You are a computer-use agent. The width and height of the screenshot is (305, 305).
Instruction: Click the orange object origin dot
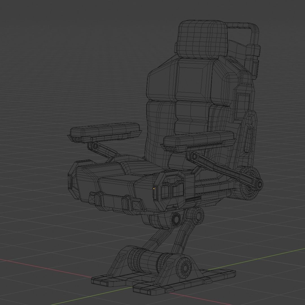click(154, 188)
